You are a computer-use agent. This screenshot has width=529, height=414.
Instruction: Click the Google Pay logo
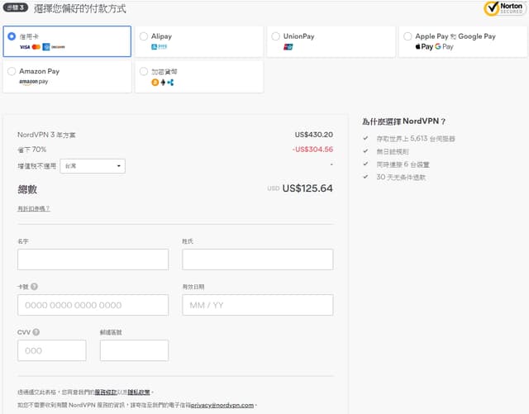(x=444, y=46)
